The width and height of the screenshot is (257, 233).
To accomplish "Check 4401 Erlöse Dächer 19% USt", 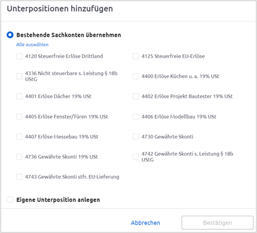I will click(x=19, y=96).
